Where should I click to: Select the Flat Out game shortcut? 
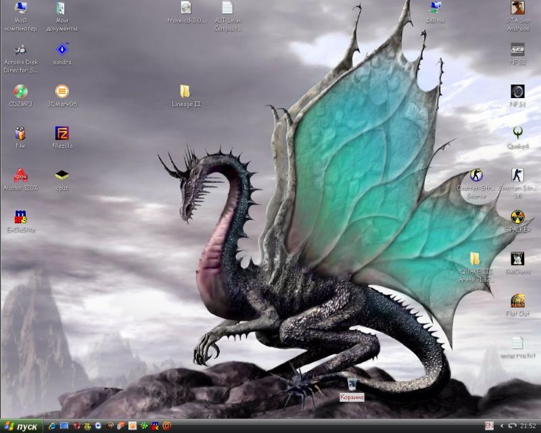(x=517, y=305)
